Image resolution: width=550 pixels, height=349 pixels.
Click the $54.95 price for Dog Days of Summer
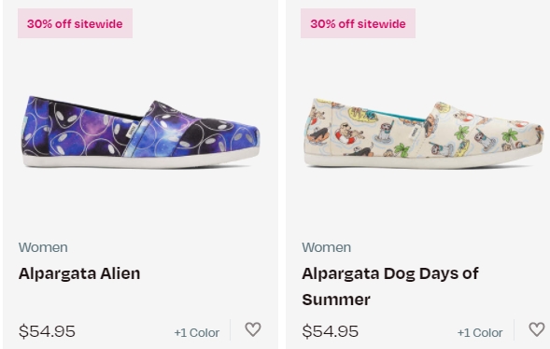(x=330, y=331)
